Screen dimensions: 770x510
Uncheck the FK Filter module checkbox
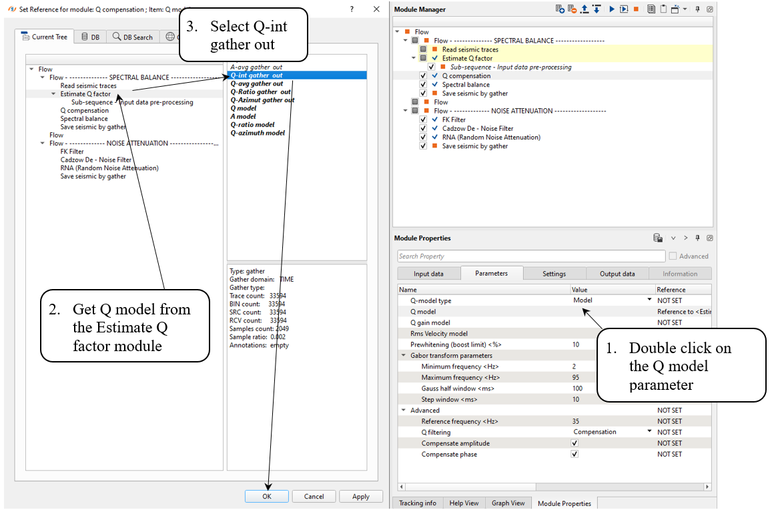click(423, 120)
